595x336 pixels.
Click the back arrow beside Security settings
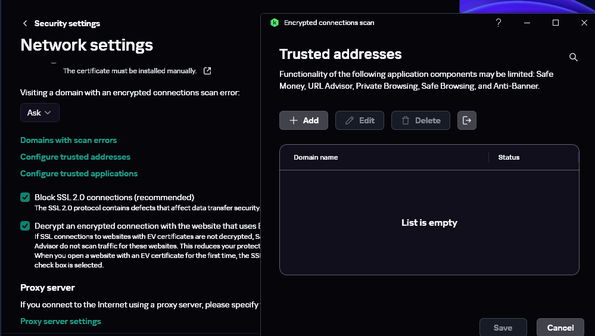[25, 23]
